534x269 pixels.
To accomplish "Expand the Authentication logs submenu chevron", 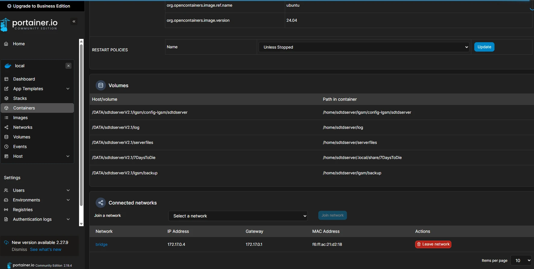I will pyautogui.click(x=68, y=219).
